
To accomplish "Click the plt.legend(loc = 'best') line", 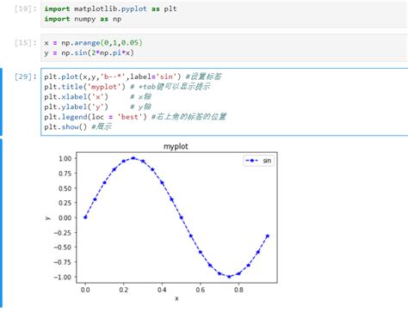I will click(x=135, y=117).
